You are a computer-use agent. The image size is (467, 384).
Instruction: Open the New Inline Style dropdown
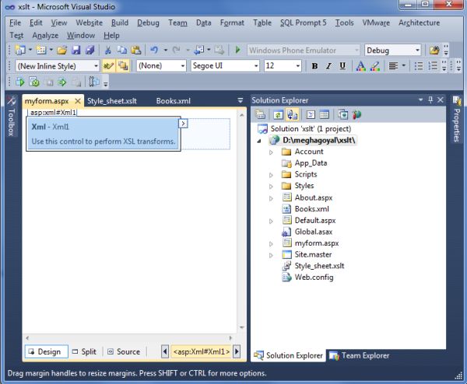pyautogui.click(x=97, y=66)
